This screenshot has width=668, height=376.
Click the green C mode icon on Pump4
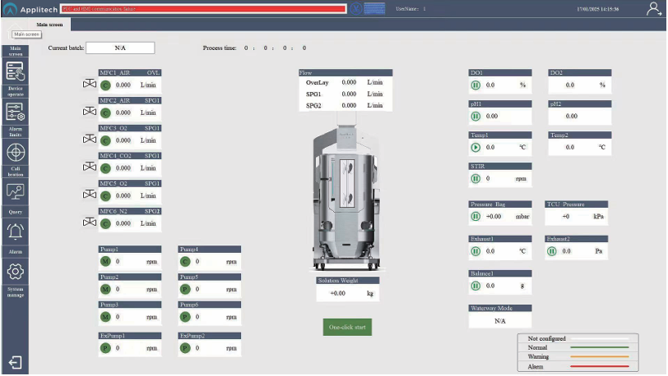185,262
